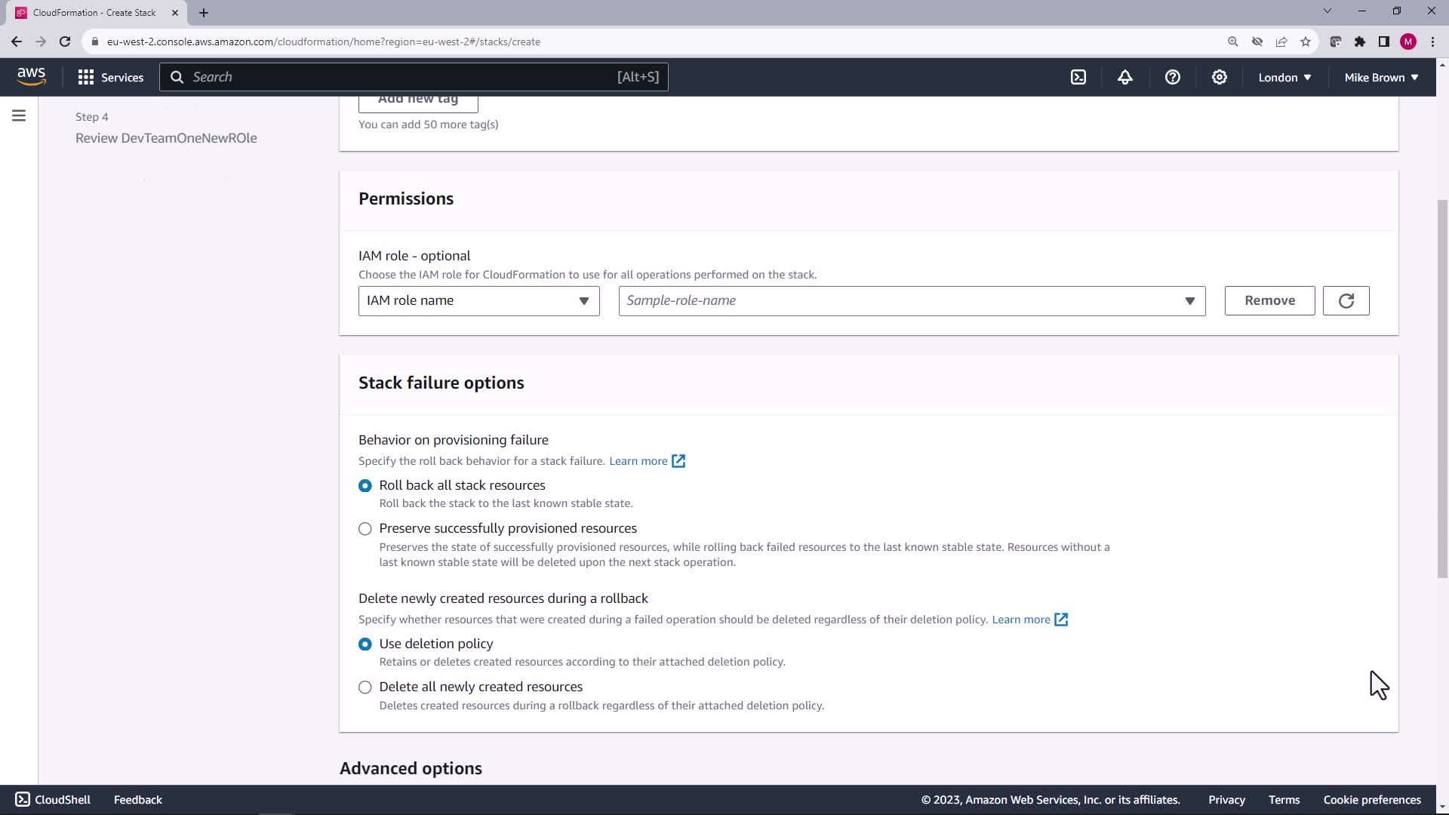Viewport: 1449px width, 815px height.
Task: Open the Services grid menu
Action: [110, 77]
